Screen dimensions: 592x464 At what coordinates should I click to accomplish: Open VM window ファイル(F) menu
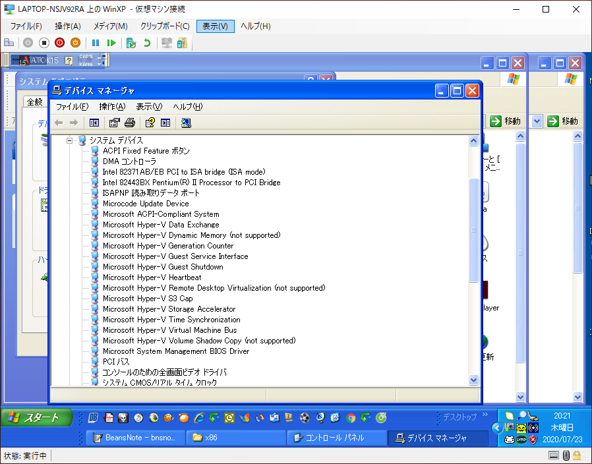(x=26, y=26)
